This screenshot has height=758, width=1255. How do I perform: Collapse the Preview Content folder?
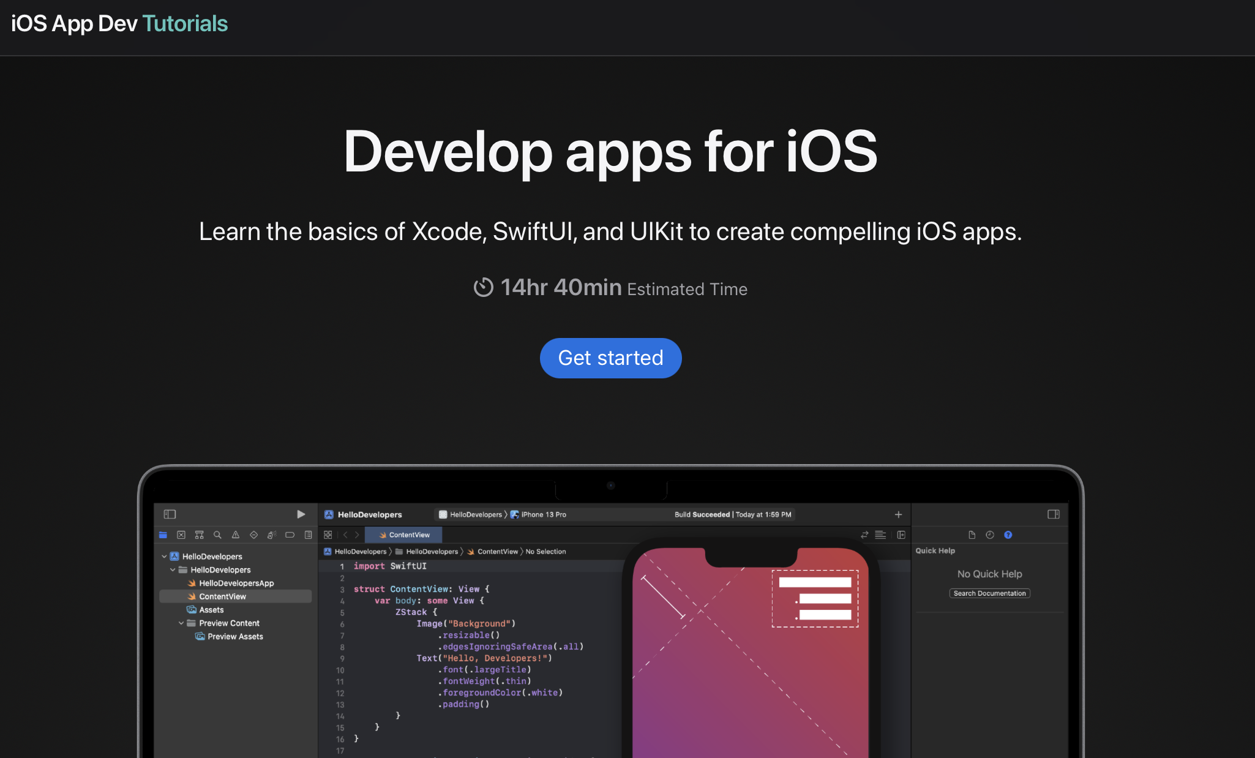tap(181, 623)
